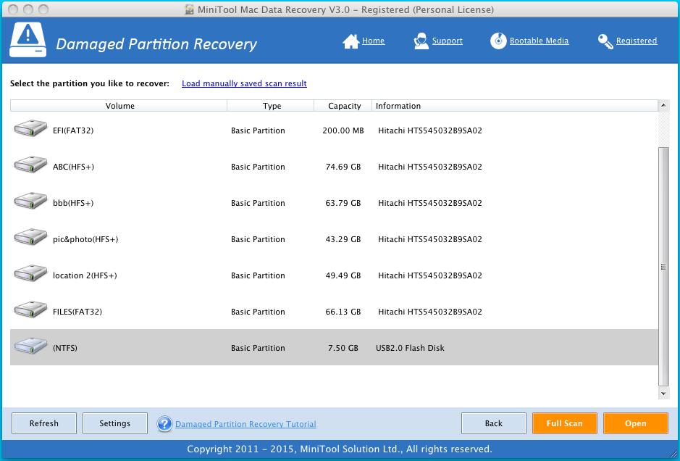Open the Registered link
Image resolution: width=680 pixels, height=461 pixels.
pyautogui.click(x=637, y=41)
